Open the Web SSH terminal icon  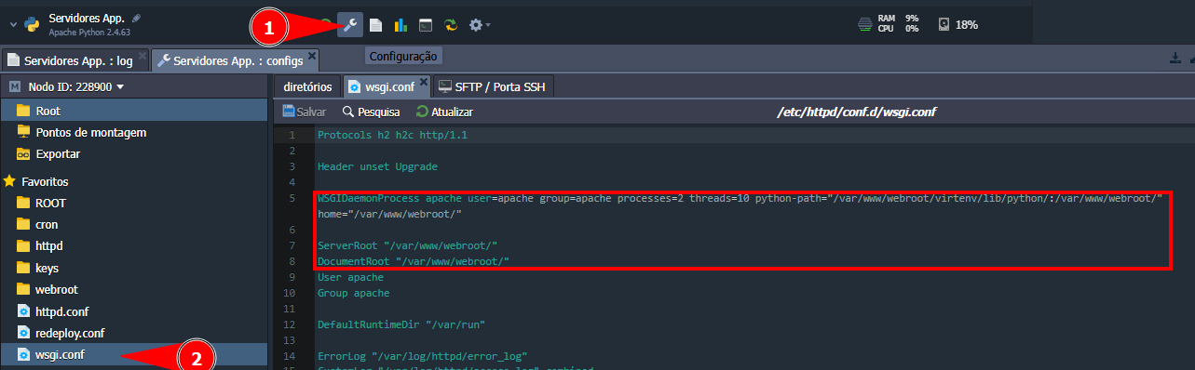[426, 25]
